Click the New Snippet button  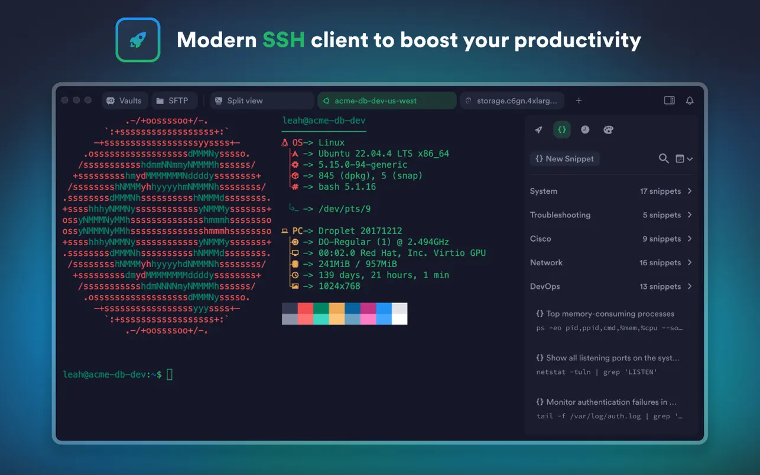click(x=565, y=158)
